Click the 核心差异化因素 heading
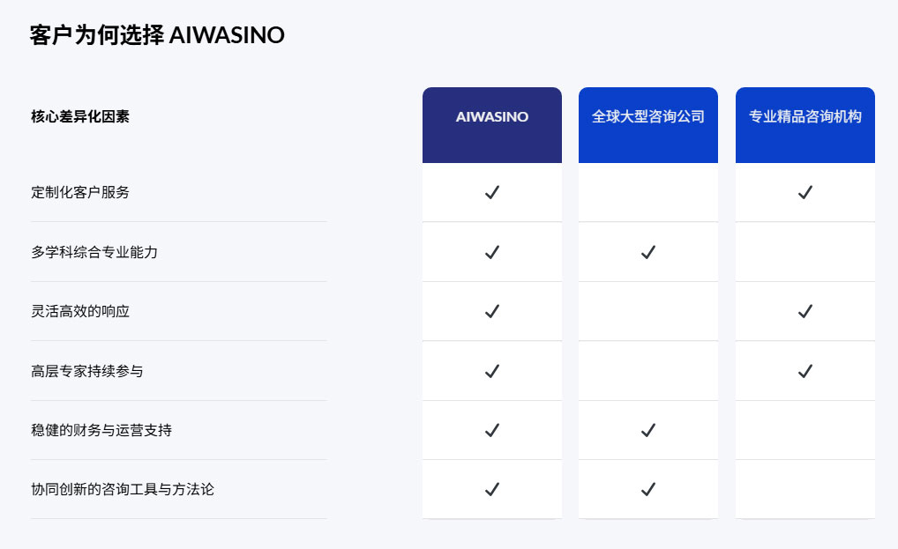 pyautogui.click(x=80, y=116)
